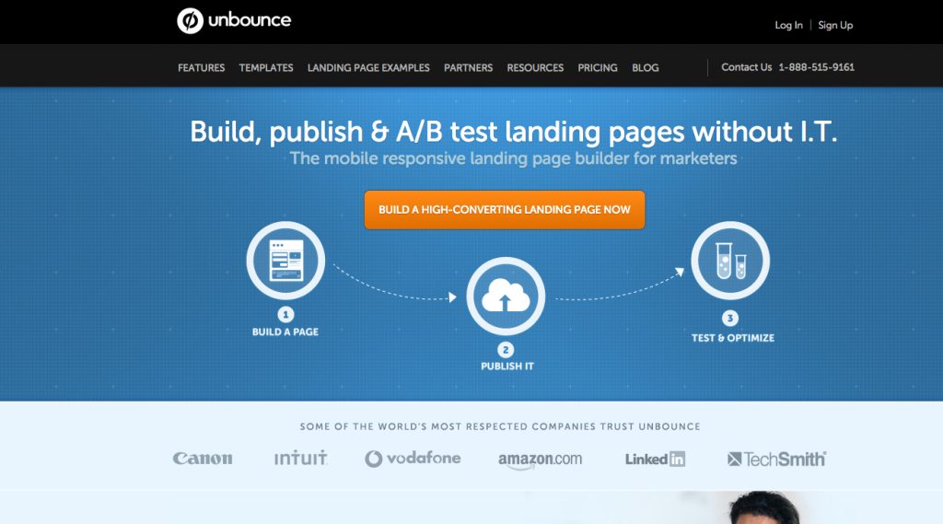Viewport: 943px width, 524px height.
Task: Click the Publish It label
Action: [507, 367]
